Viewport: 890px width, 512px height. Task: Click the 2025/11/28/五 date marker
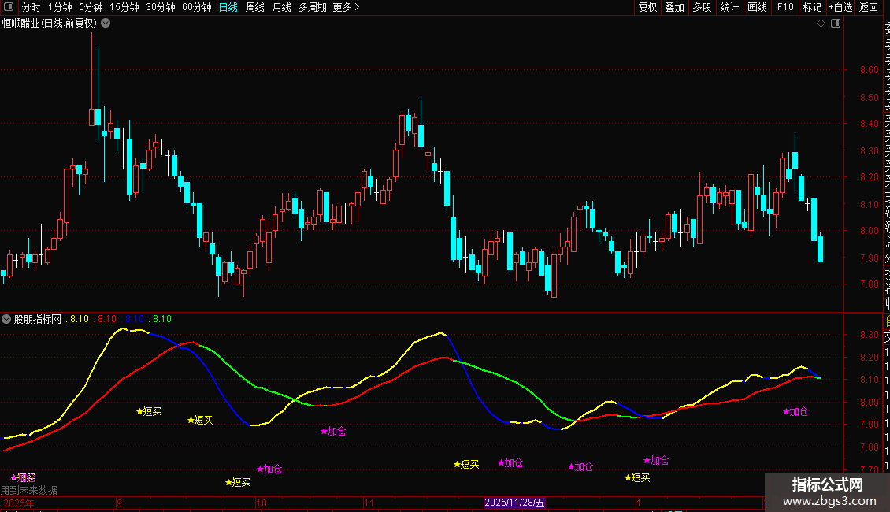tap(514, 503)
